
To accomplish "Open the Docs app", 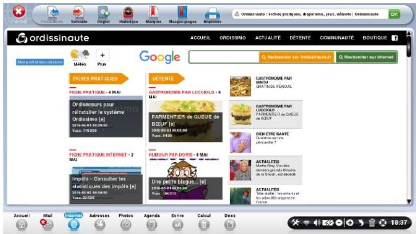I will click(x=230, y=222).
